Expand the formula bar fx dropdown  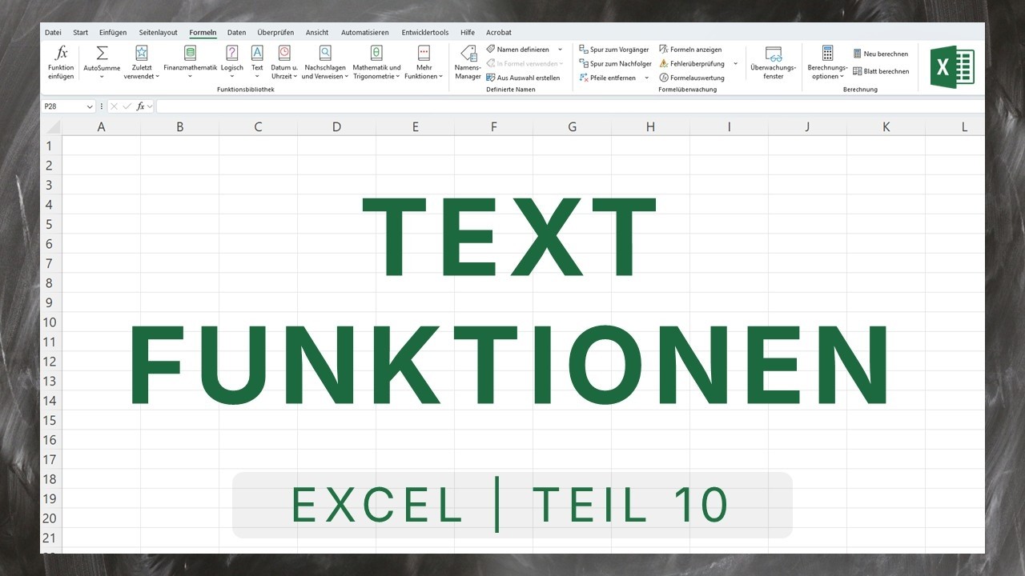150,106
